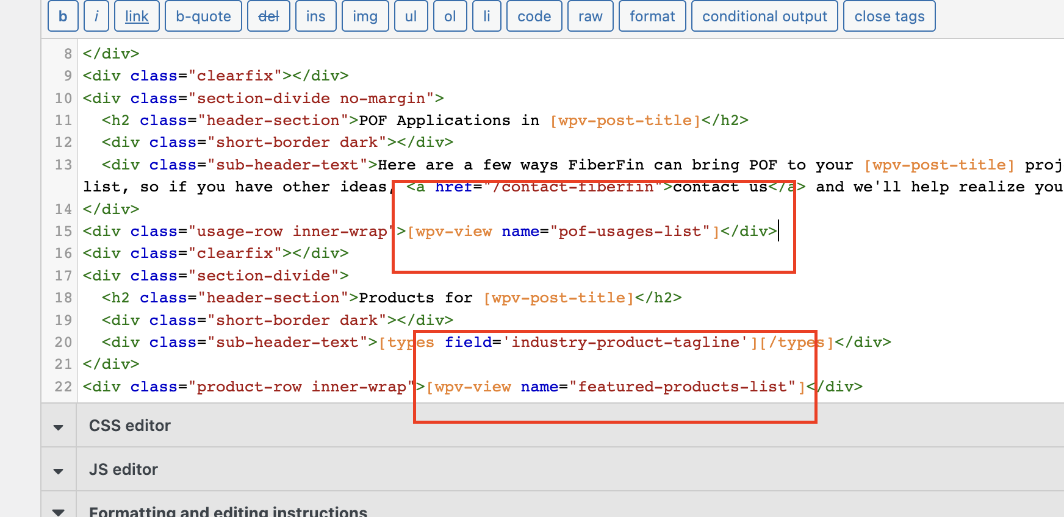Screen dimensions: 1064x517
Task: Expand the CSS editor section arrow
Action: (59, 426)
